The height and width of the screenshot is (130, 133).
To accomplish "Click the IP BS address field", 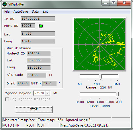I will click(x=38, y=19).
